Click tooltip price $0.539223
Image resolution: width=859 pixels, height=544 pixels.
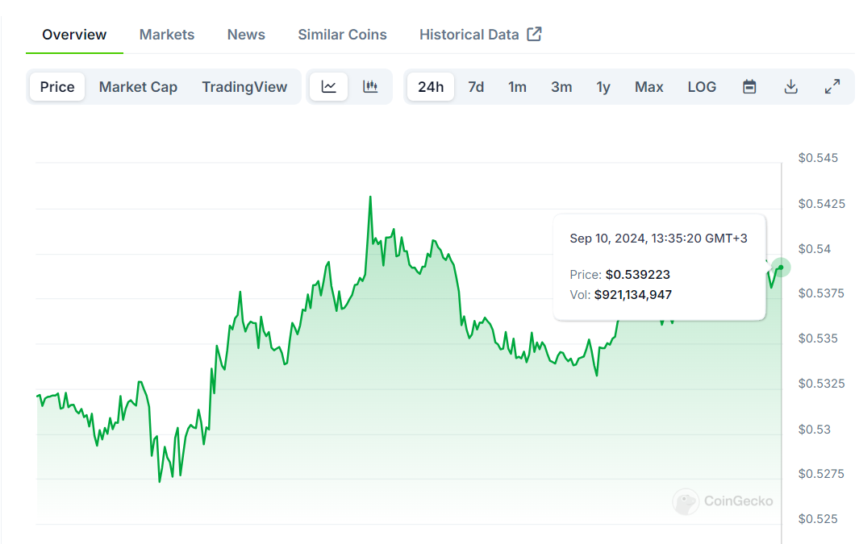638,274
